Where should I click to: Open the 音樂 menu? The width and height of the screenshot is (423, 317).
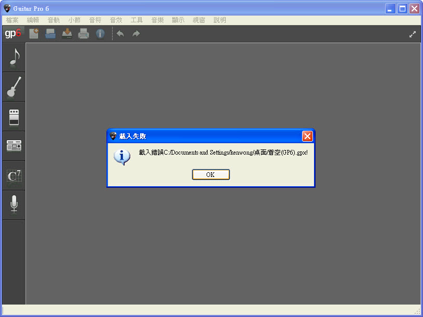(x=158, y=20)
